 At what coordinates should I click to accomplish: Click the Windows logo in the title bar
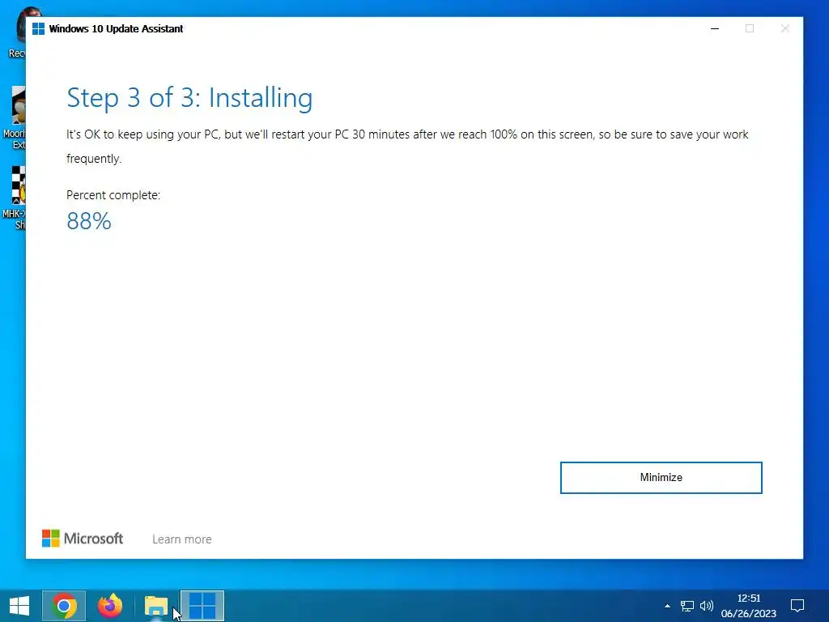(39, 28)
